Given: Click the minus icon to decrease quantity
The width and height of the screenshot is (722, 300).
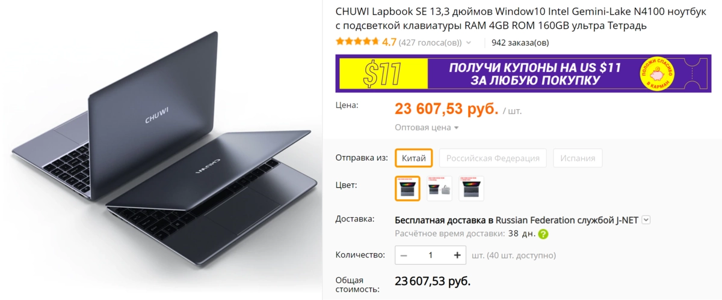Looking at the screenshot, I should tap(404, 255).
